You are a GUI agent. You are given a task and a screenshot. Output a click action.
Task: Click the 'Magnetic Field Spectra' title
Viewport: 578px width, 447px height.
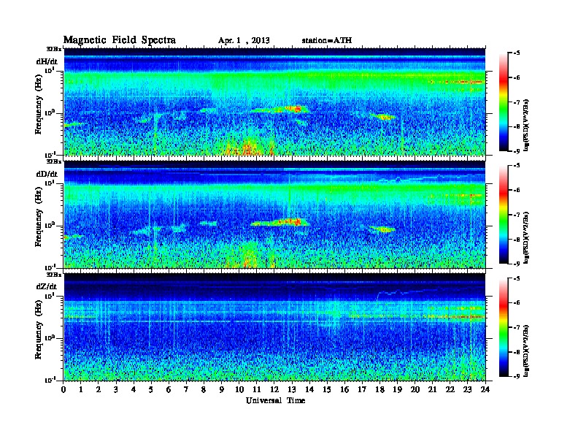[120, 40]
